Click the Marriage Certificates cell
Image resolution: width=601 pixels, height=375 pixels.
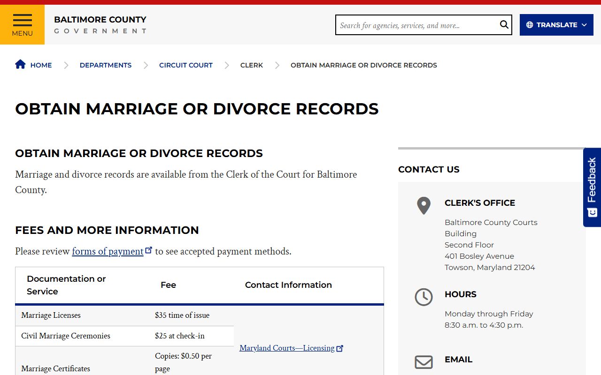(55, 369)
